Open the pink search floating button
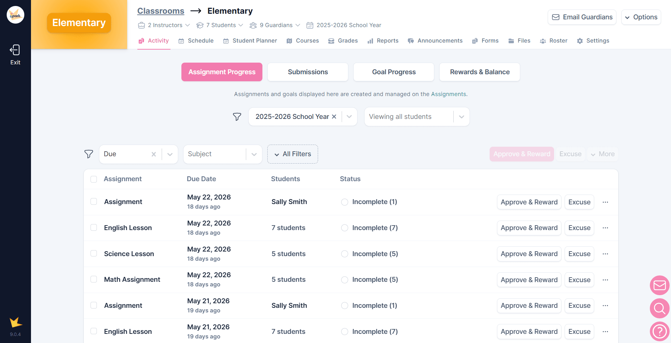 click(659, 308)
